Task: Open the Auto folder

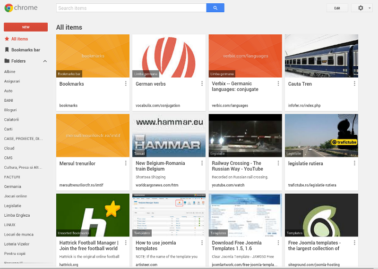Action: click(8, 91)
